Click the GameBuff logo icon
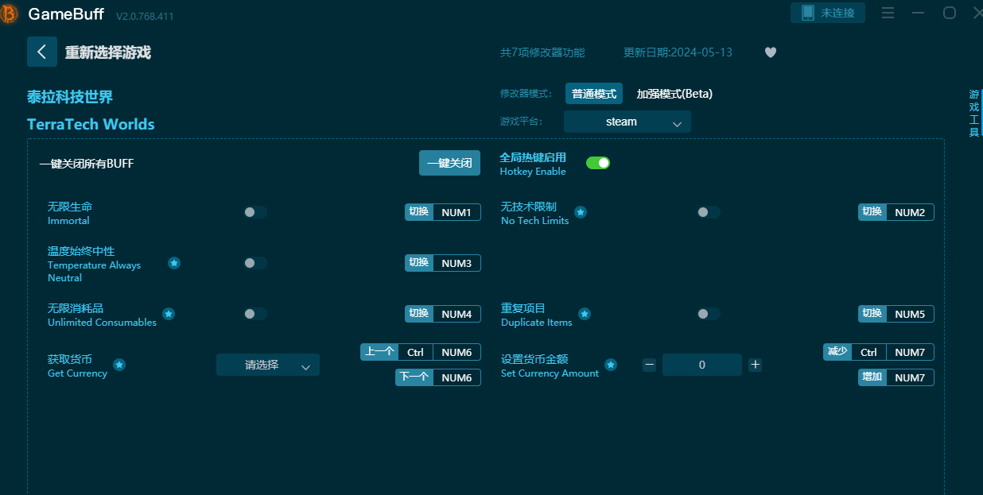The width and height of the screenshot is (983, 495). (x=10, y=14)
